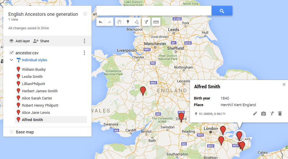
Task: Click the red marker in west England
Action: tap(143, 91)
